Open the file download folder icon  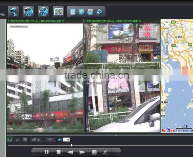coord(90,12)
